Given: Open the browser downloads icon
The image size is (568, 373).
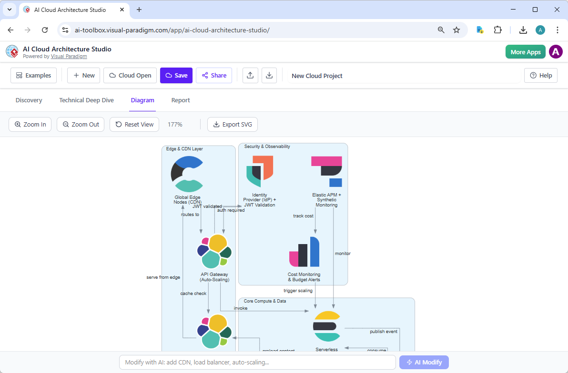Looking at the screenshot, I should pyautogui.click(x=523, y=29).
